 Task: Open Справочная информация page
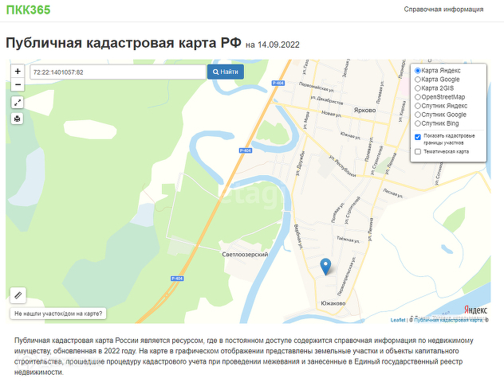point(443,10)
